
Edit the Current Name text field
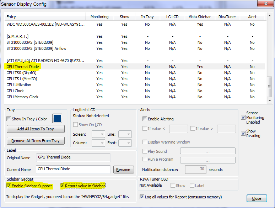(x=73, y=169)
